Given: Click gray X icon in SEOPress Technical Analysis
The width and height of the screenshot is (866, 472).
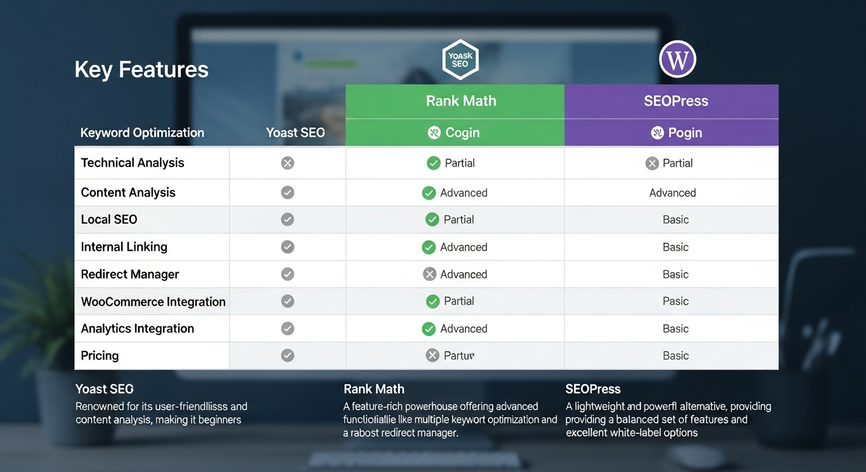Looking at the screenshot, I should (652, 163).
